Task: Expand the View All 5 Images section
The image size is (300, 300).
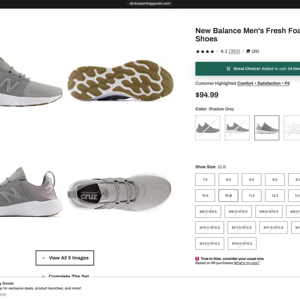Action: tap(65, 258)
